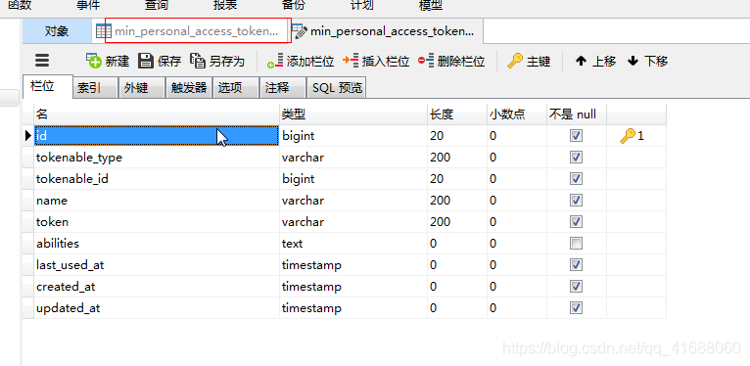750x366 pixels.
Task: Click Delete Field (删除栏位) button
Action: 451,61
